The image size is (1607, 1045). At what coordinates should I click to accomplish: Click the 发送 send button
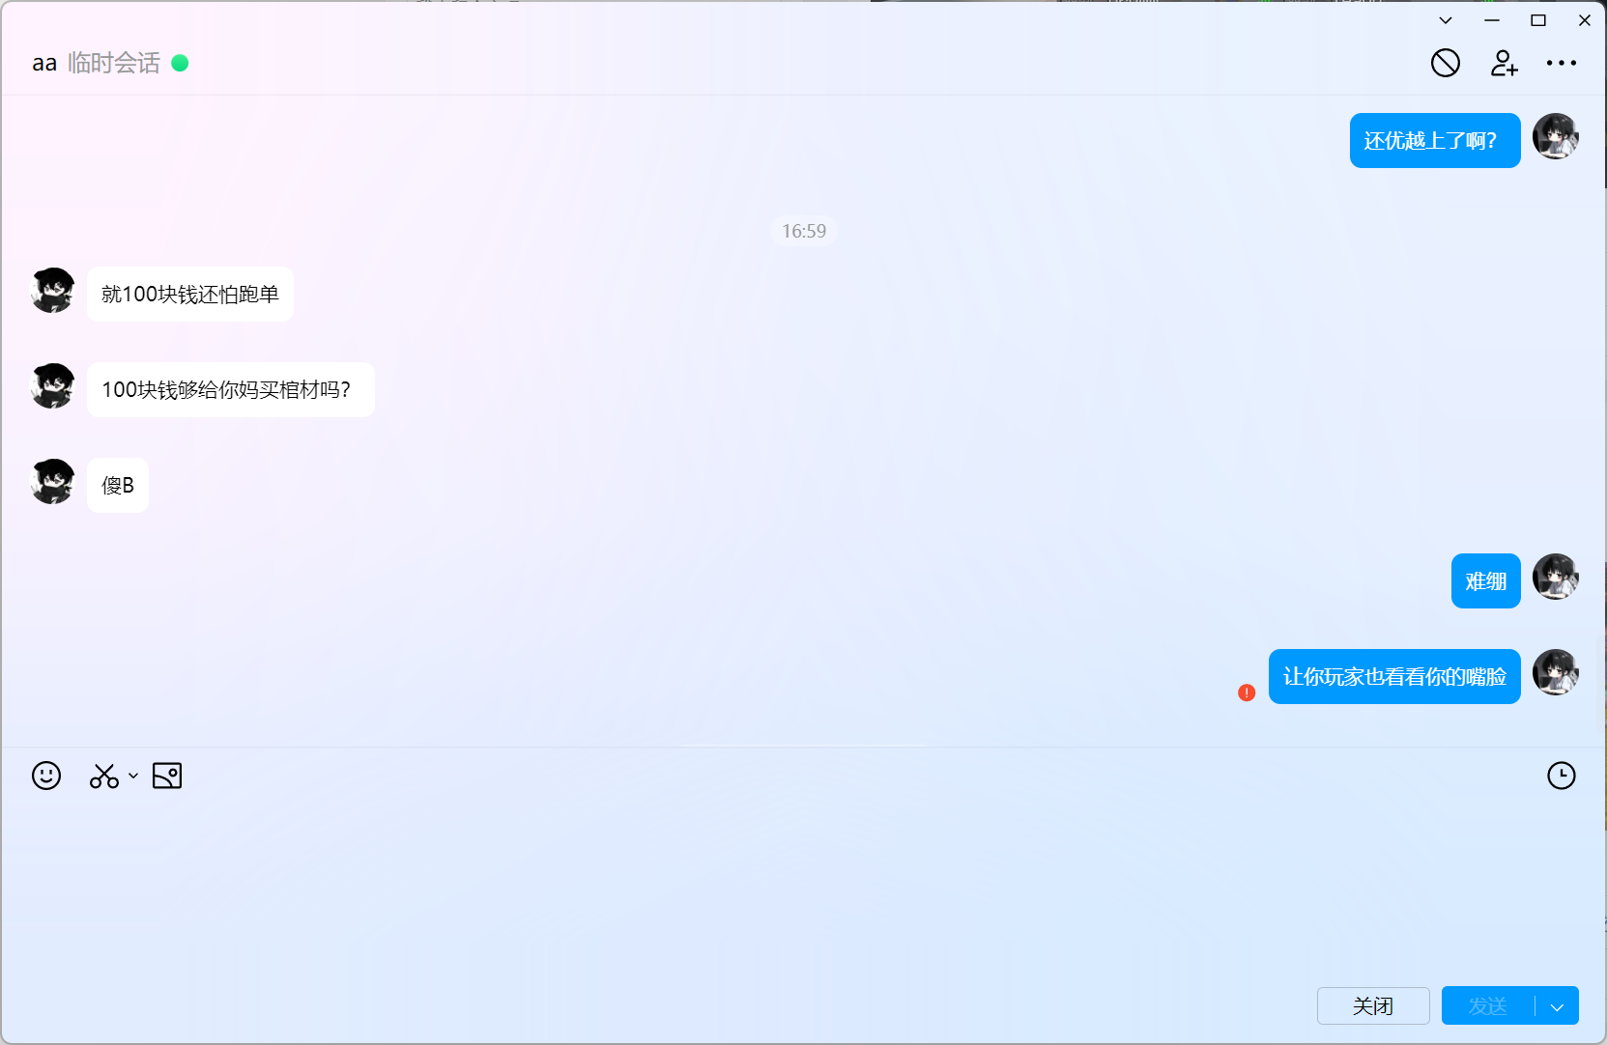coord(1487,1006)
